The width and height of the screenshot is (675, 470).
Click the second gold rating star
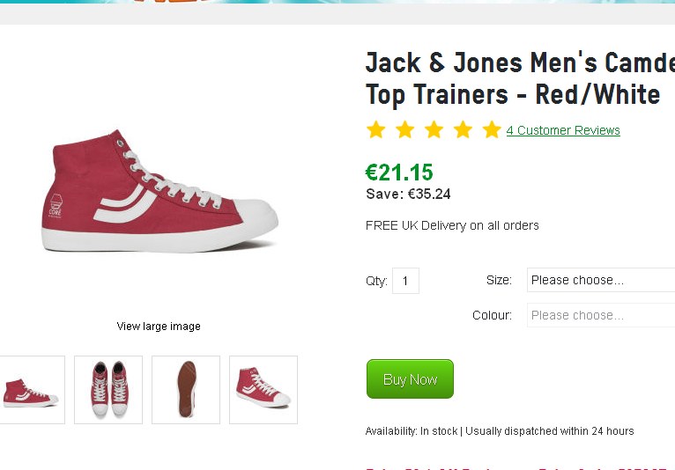click(x=405, y=130)
